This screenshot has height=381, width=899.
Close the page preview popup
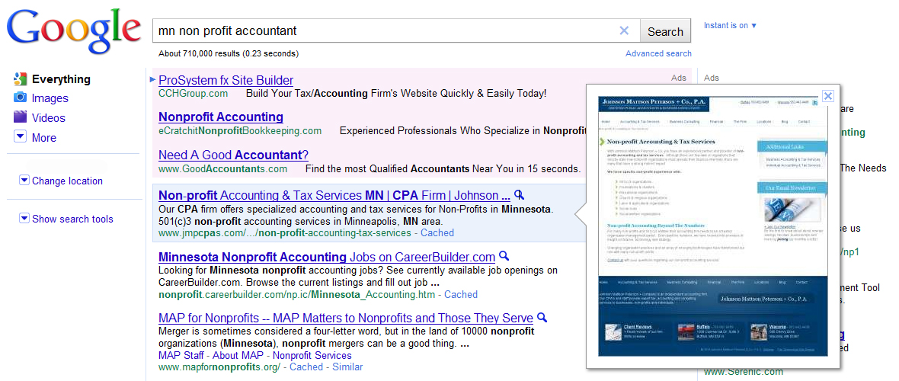828,96
